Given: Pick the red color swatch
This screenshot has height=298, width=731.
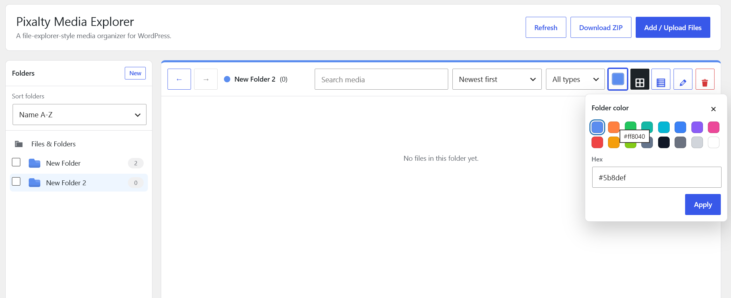Looking at the screenshot, I should pyautogui.click(x=597, y=143).
